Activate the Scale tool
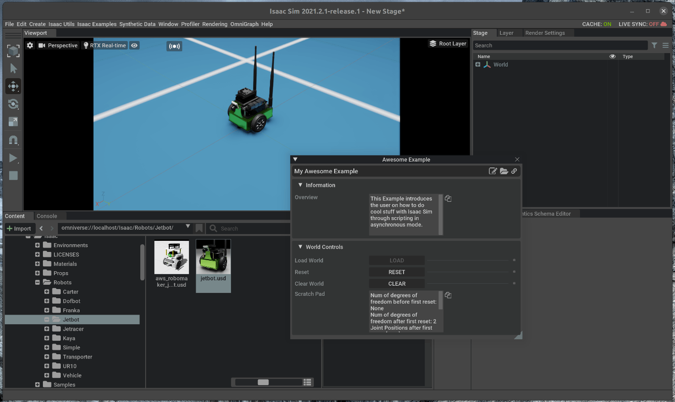The width and height of the screenshot is (675, 402). point(13,122)
